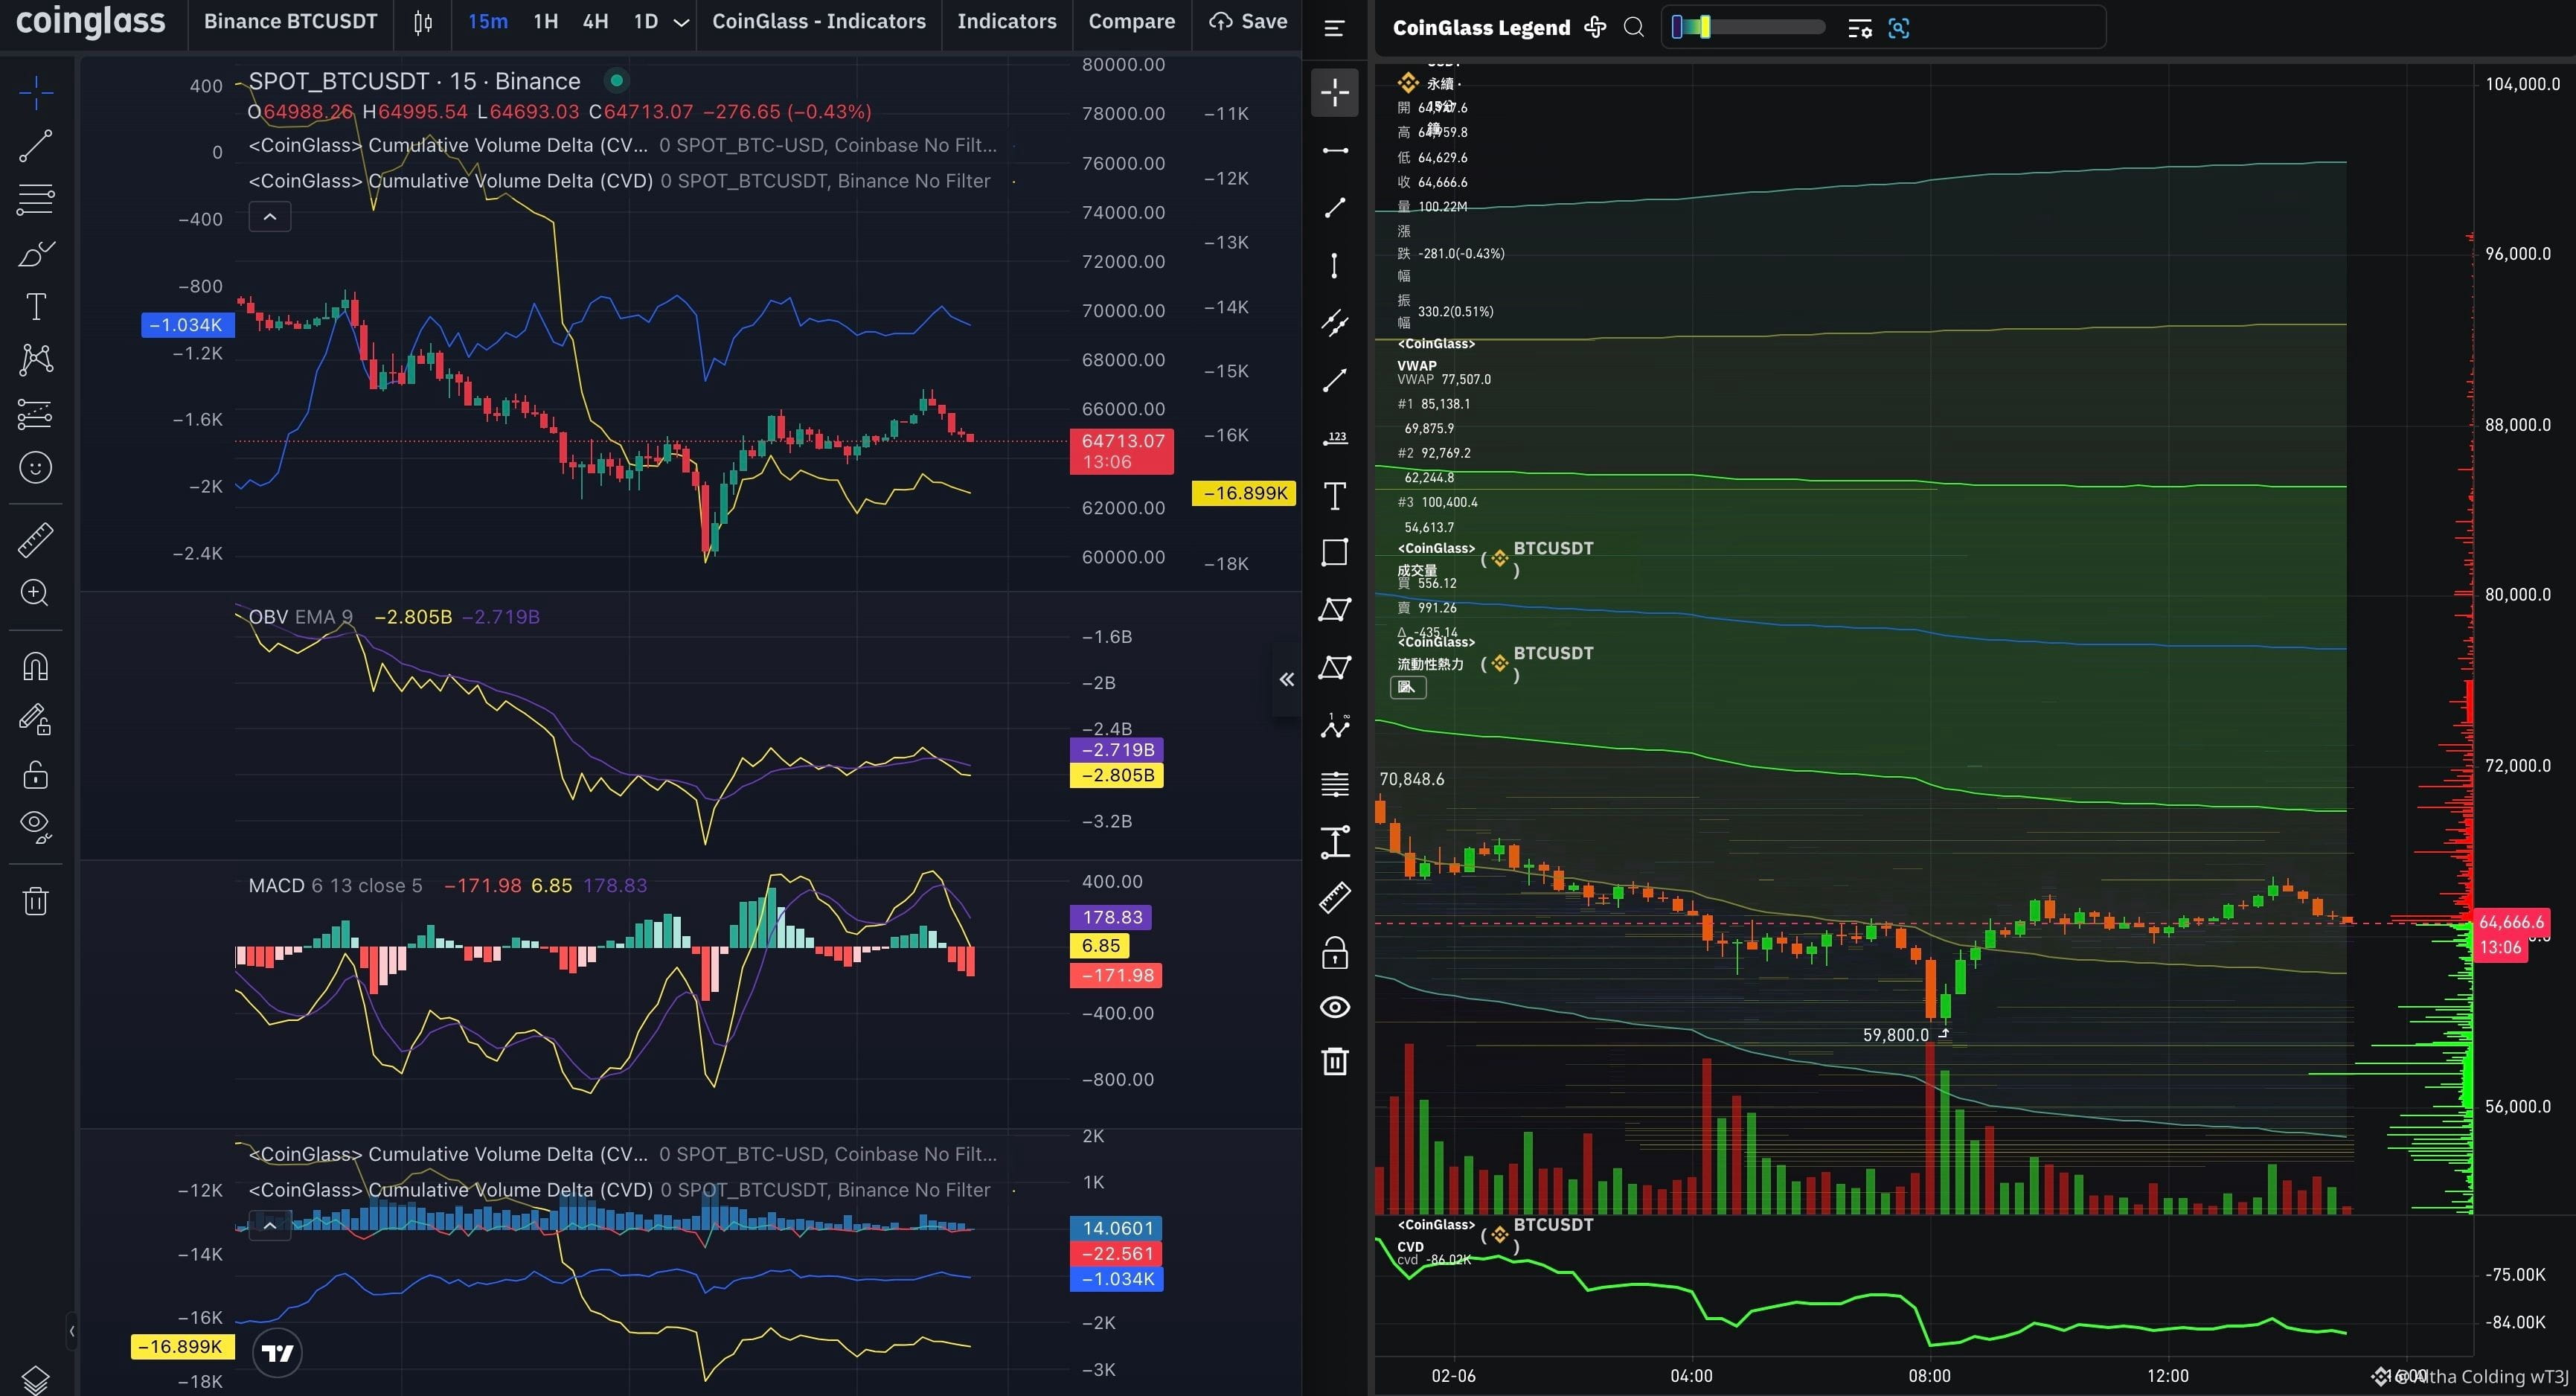Select the ruler measure tool
This screenshot has height=1396, width=2576.
click(36, 540)
